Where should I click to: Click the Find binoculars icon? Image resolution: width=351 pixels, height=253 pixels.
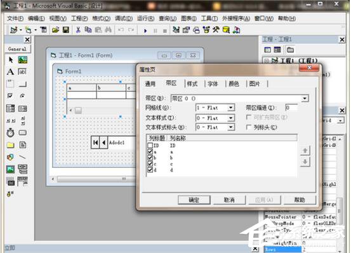(108, 30)
